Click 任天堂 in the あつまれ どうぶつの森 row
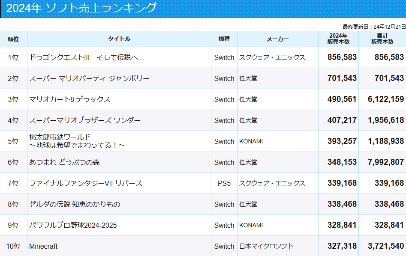 click(x=248, y=162)
